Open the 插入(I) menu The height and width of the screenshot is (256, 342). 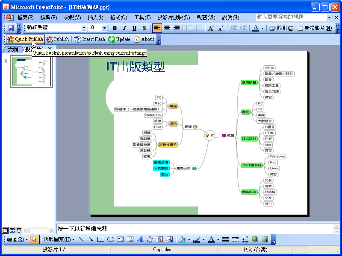95,17
